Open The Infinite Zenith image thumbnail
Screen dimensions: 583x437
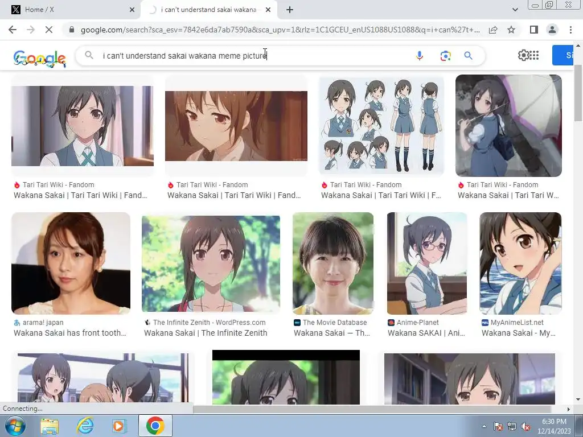pyautogui.click(x=211, y=263)
